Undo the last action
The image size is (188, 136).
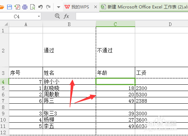40,7
